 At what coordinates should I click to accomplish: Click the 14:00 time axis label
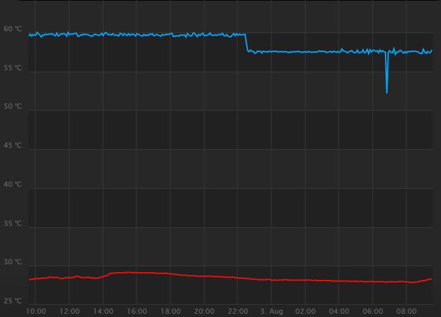click(103, 311)
